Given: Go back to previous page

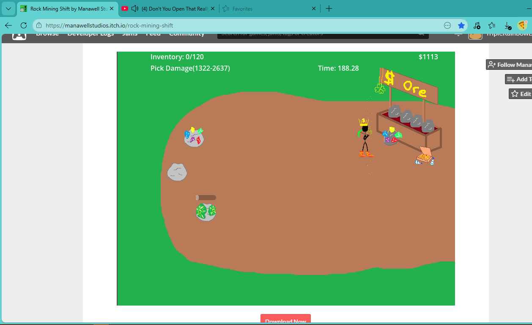Looking at the screenshot, I should click(x=8, y=25).
